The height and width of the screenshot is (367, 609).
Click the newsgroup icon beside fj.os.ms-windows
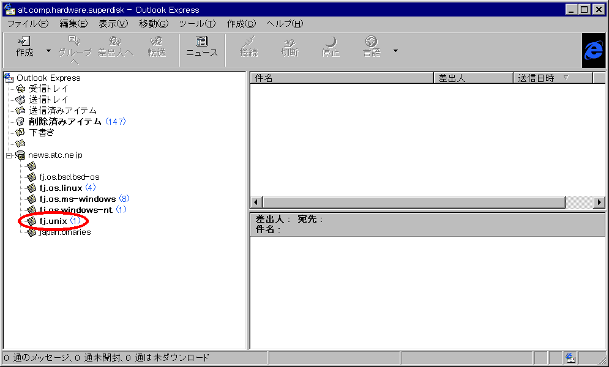32,199
